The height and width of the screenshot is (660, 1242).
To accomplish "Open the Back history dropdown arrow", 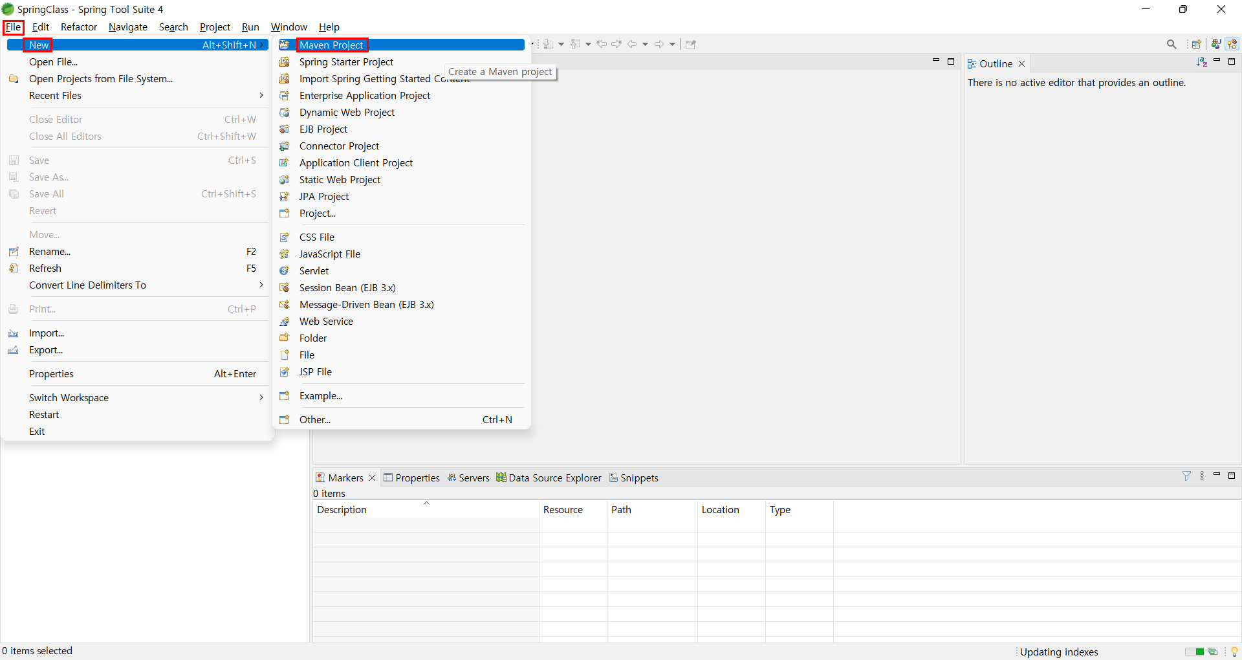I will (645, 44).
